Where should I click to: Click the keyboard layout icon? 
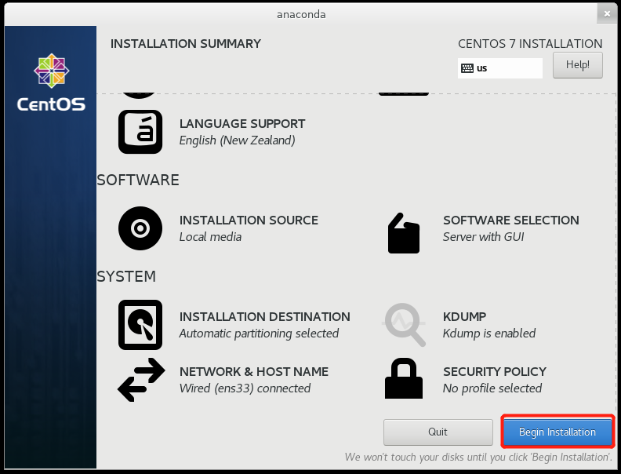pos(467,68)
